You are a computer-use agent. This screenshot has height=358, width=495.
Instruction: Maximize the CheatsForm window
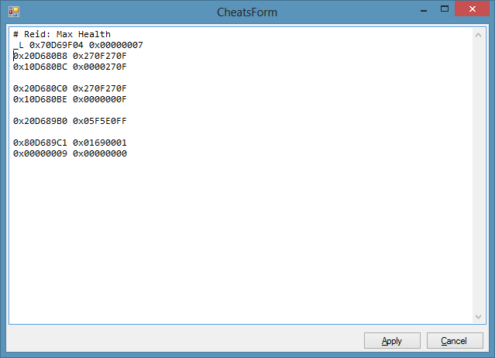442,11
